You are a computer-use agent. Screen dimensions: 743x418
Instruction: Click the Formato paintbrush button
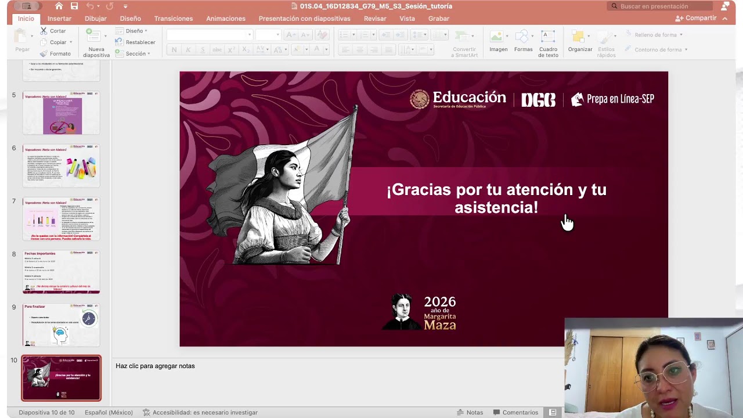55,54
